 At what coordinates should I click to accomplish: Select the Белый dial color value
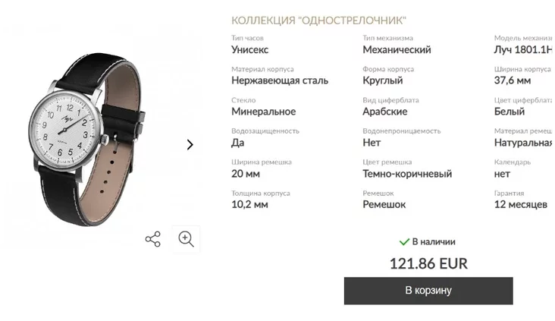pos(510,112)
